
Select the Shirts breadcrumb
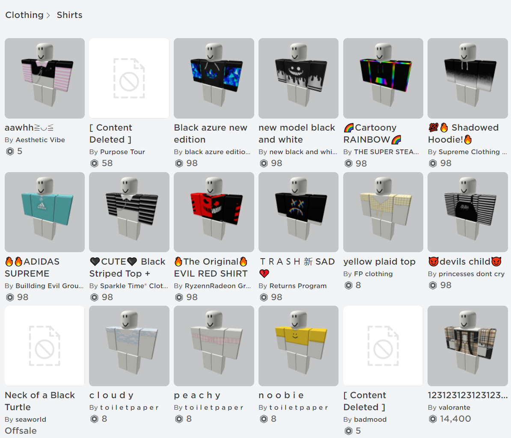tap(69, 15)
